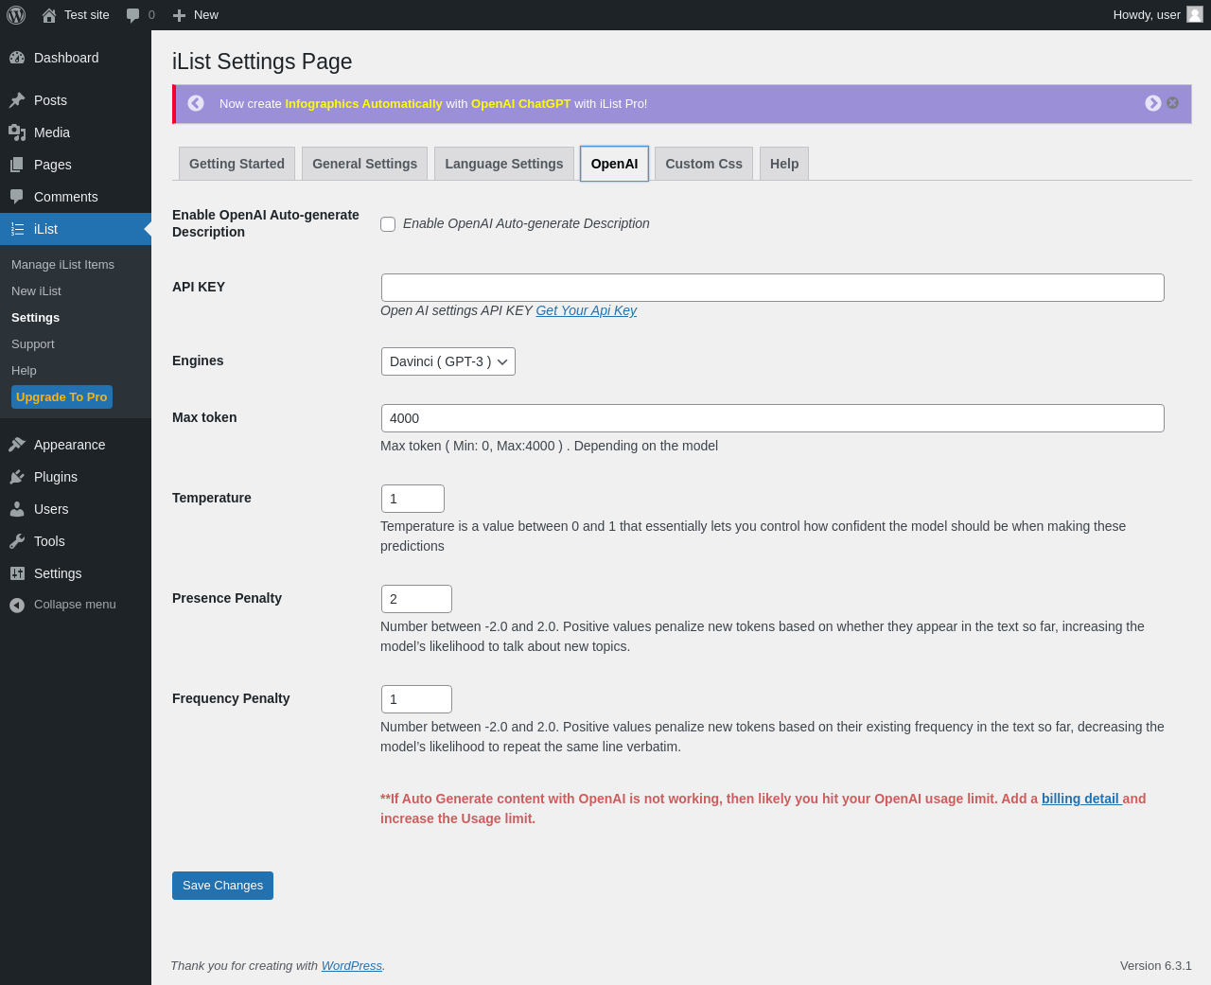This screenshot has height=985, width=1211.
Task: Open the WordPress footer link
Action: point(352,966)
